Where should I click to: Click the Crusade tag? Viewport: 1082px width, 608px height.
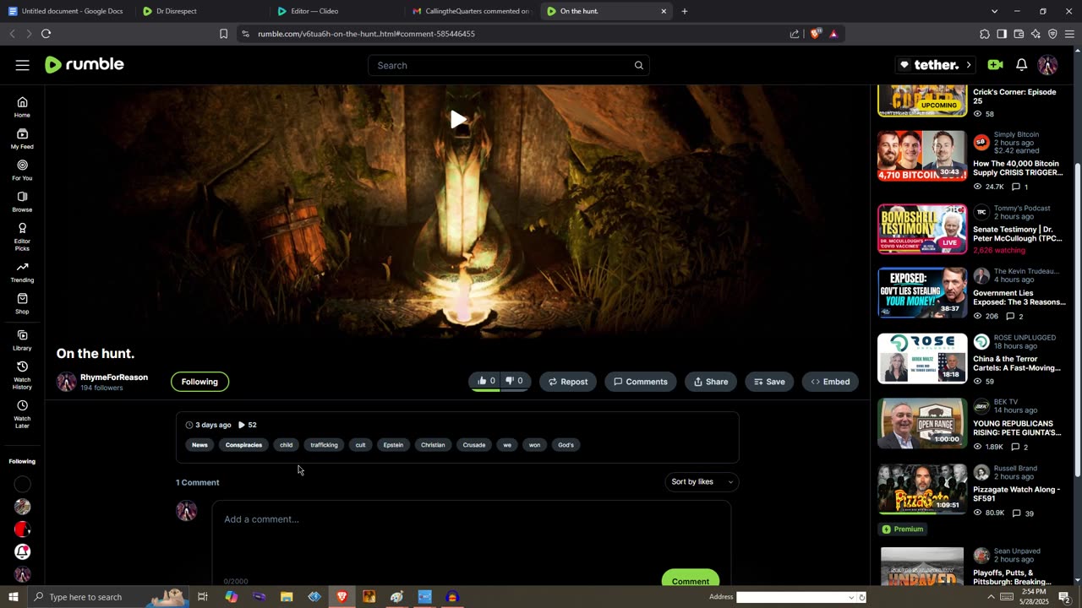pyautogui.click(x=474, y=445)
